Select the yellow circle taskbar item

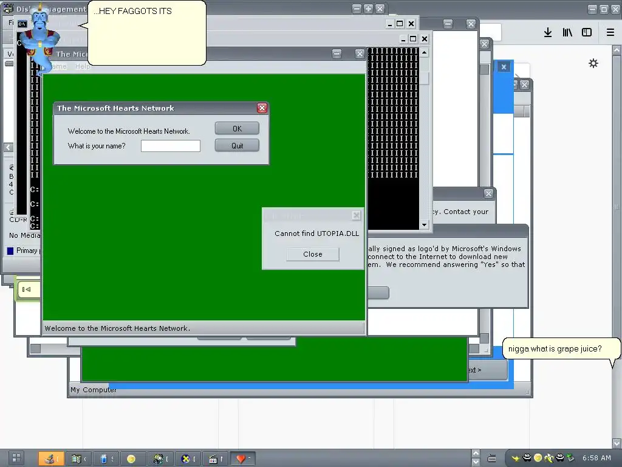click(x=132, y=458)
